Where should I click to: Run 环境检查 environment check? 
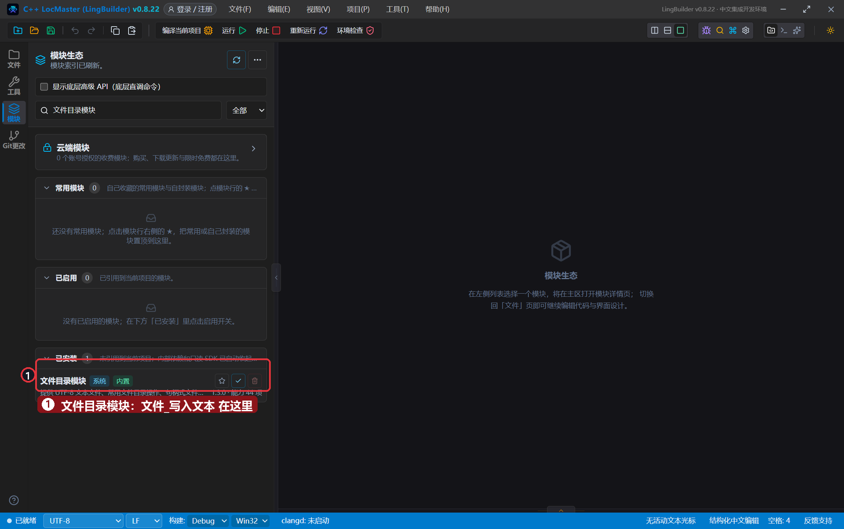click(x=355, y=30)
